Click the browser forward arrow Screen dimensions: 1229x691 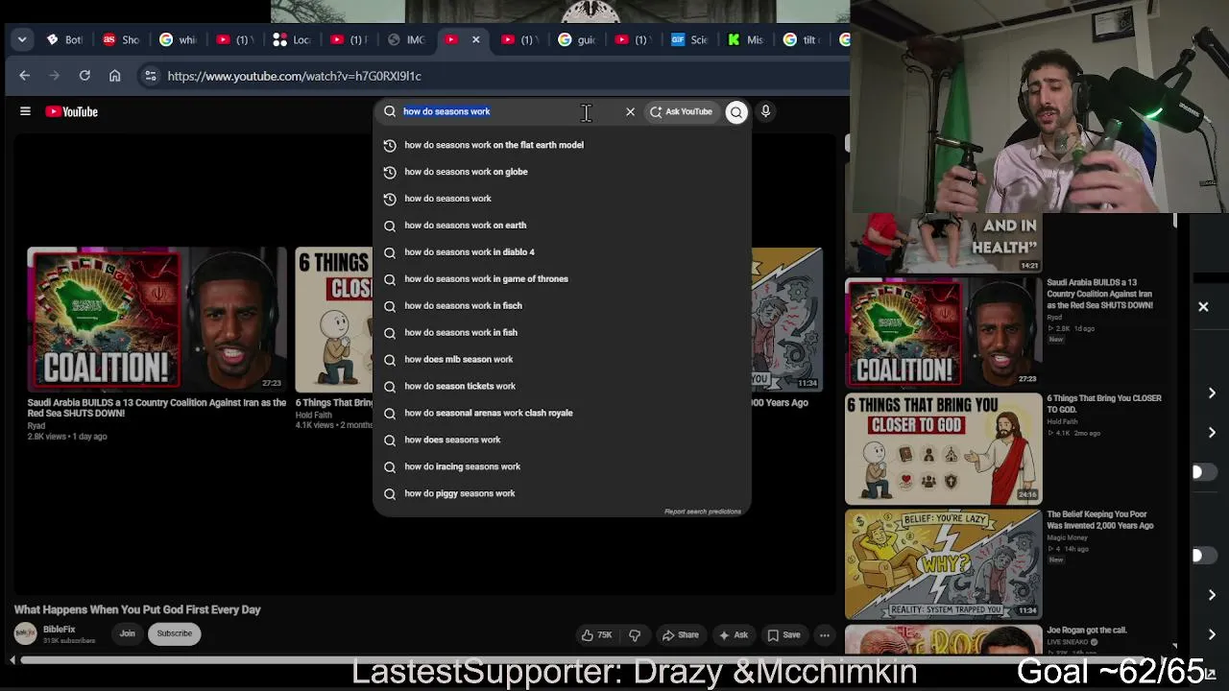click(x=55, y=76)
